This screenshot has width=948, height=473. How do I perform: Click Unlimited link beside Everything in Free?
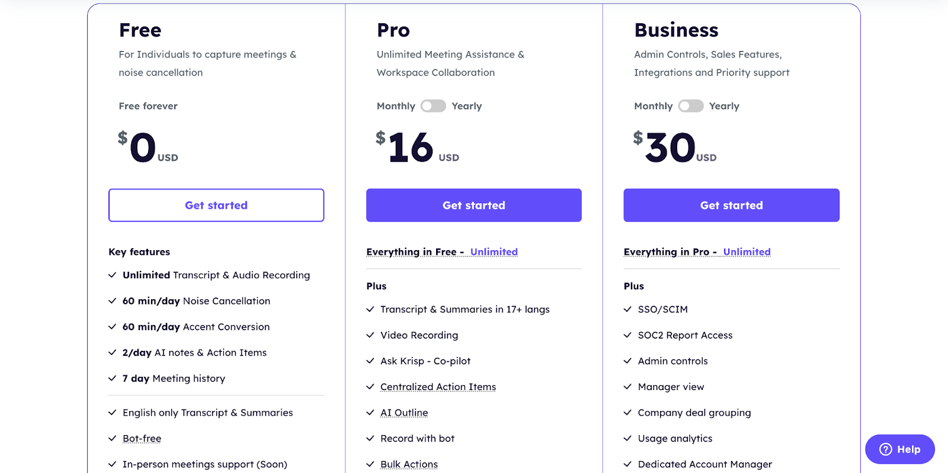(494, 252)
